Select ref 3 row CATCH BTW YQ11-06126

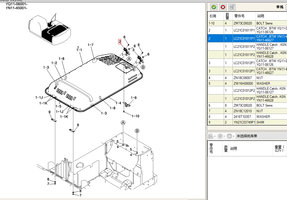pyautogui.click(x=247, y=63)
